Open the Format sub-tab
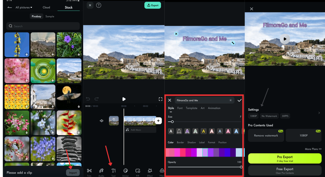Image resolution: width=325 pixels, height=177 pixels. pyautogui.click(x=212, y=143)
